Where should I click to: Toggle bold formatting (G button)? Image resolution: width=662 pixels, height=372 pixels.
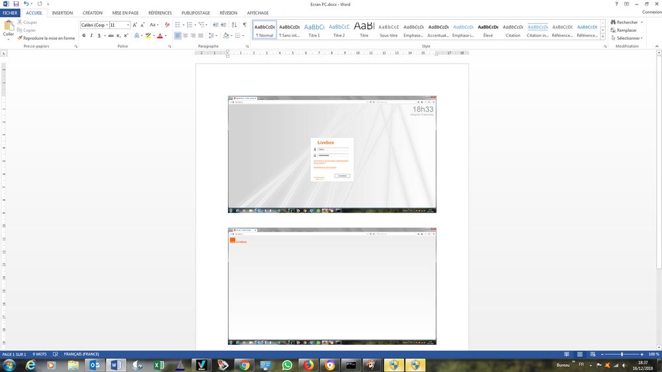(83, 36)
